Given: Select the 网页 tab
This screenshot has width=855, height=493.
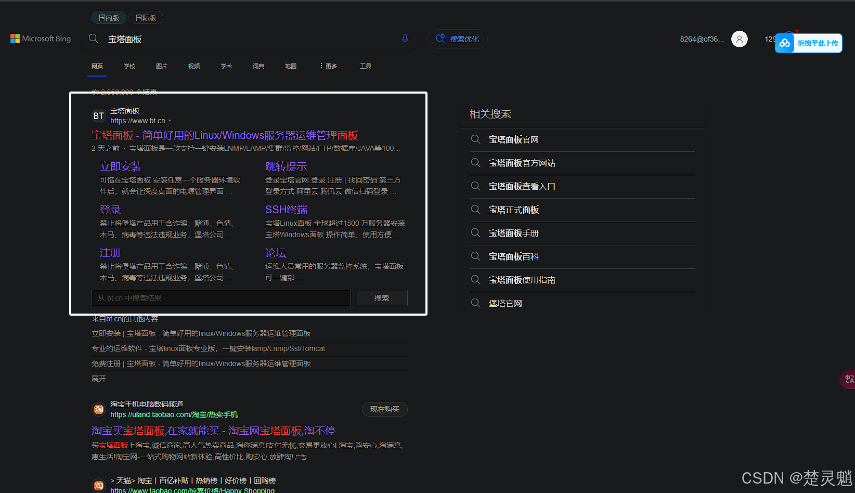Looking at the screenshot, I should click(97, 66).
